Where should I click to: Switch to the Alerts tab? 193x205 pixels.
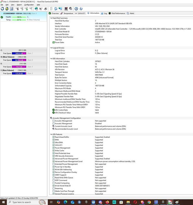[x=130, y=13]
